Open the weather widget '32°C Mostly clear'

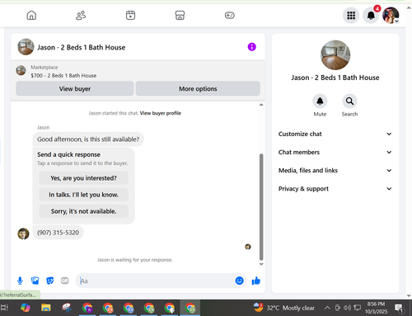click(283, 308)
